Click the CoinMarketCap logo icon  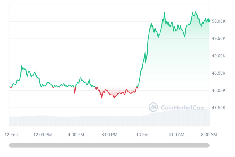[153, 107]
